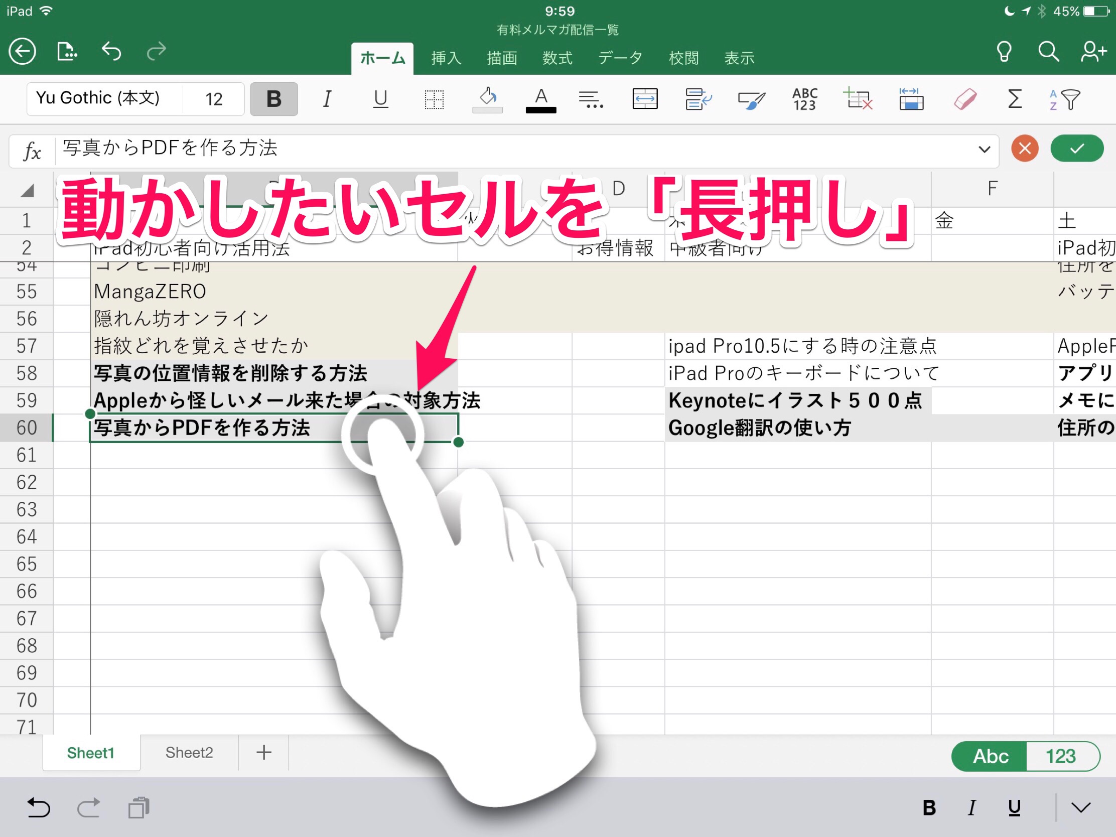Collapse the keyboard toolbar chevron

1081,808
